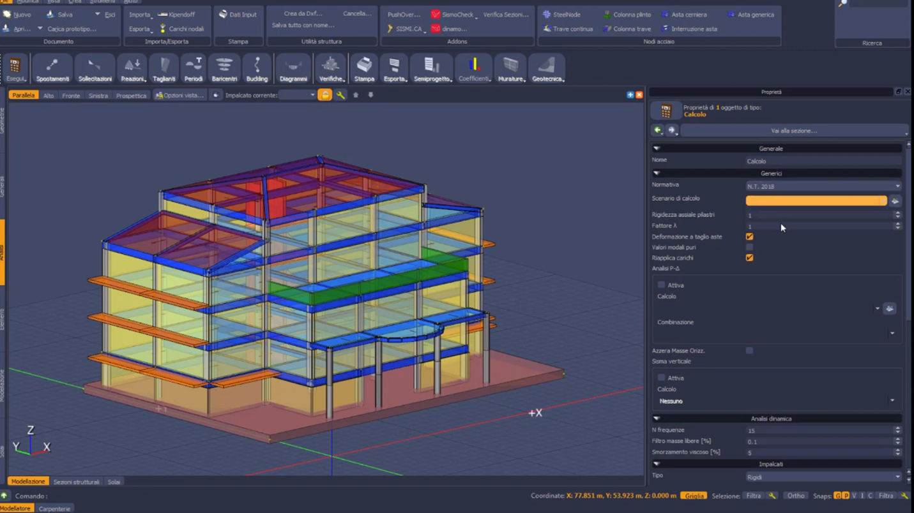Enable Attiva under Analisi P-Δ
914x513 pixels.
661,285
